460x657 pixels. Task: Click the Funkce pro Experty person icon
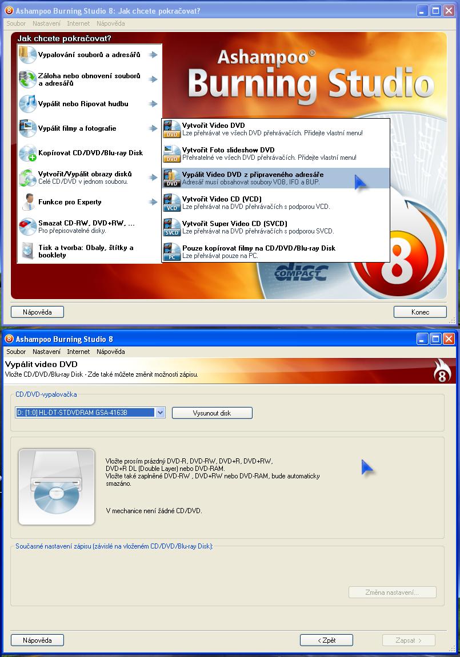[x=27, y=202]
